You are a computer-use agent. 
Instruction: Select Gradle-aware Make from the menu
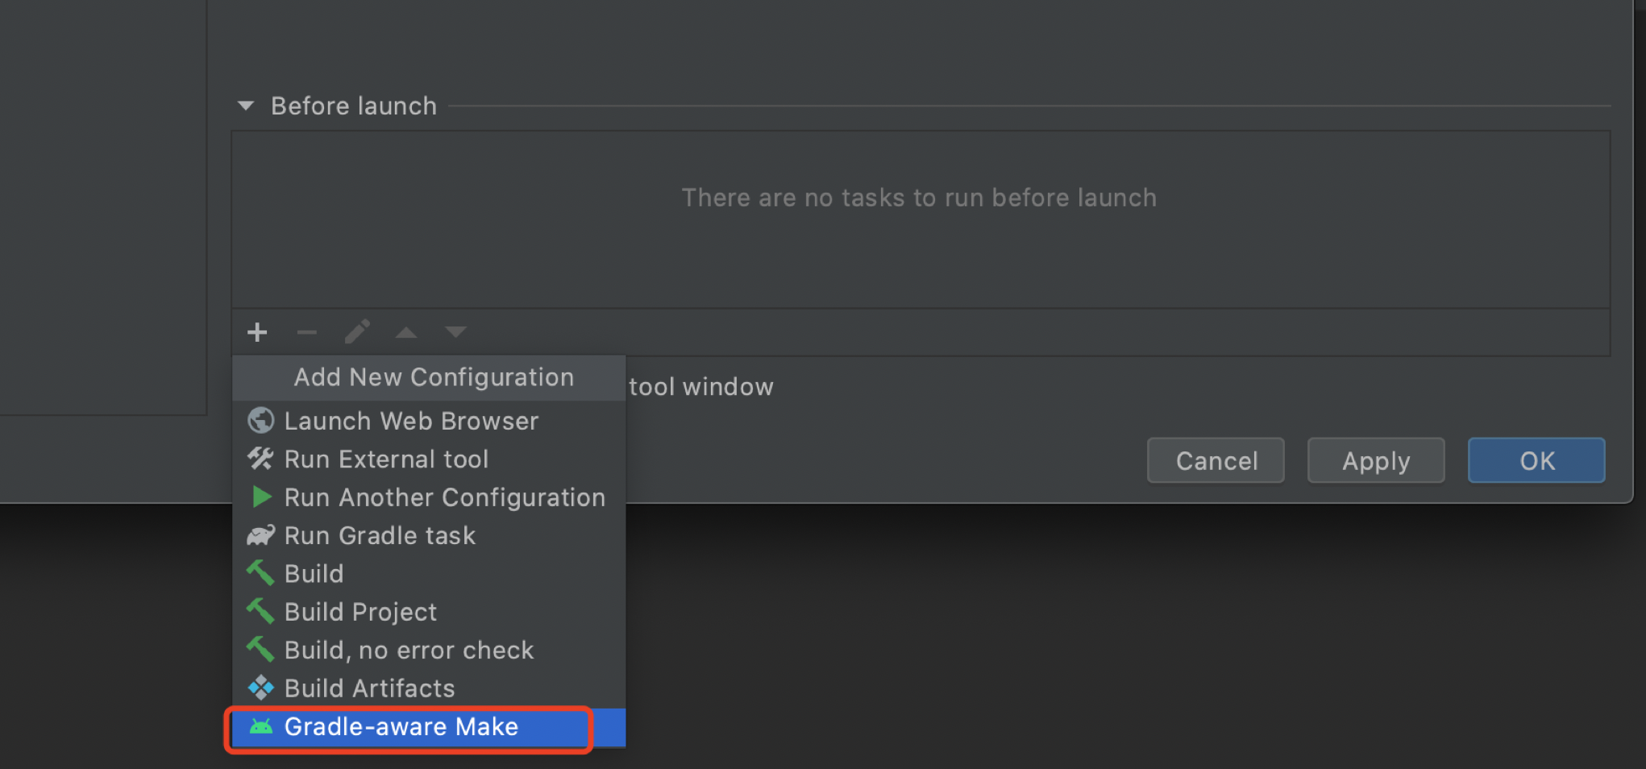(401, 726)
